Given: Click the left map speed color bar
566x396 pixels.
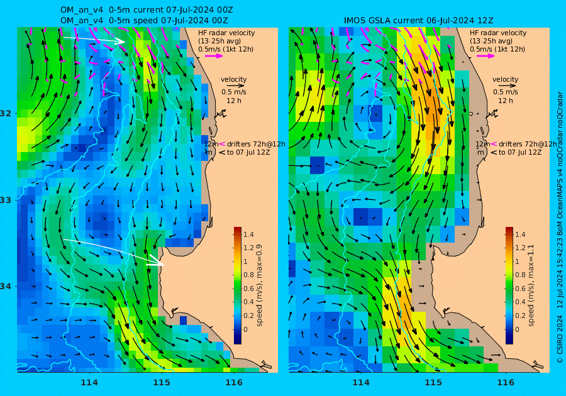Looking at the screenshot, I should 238,285.
